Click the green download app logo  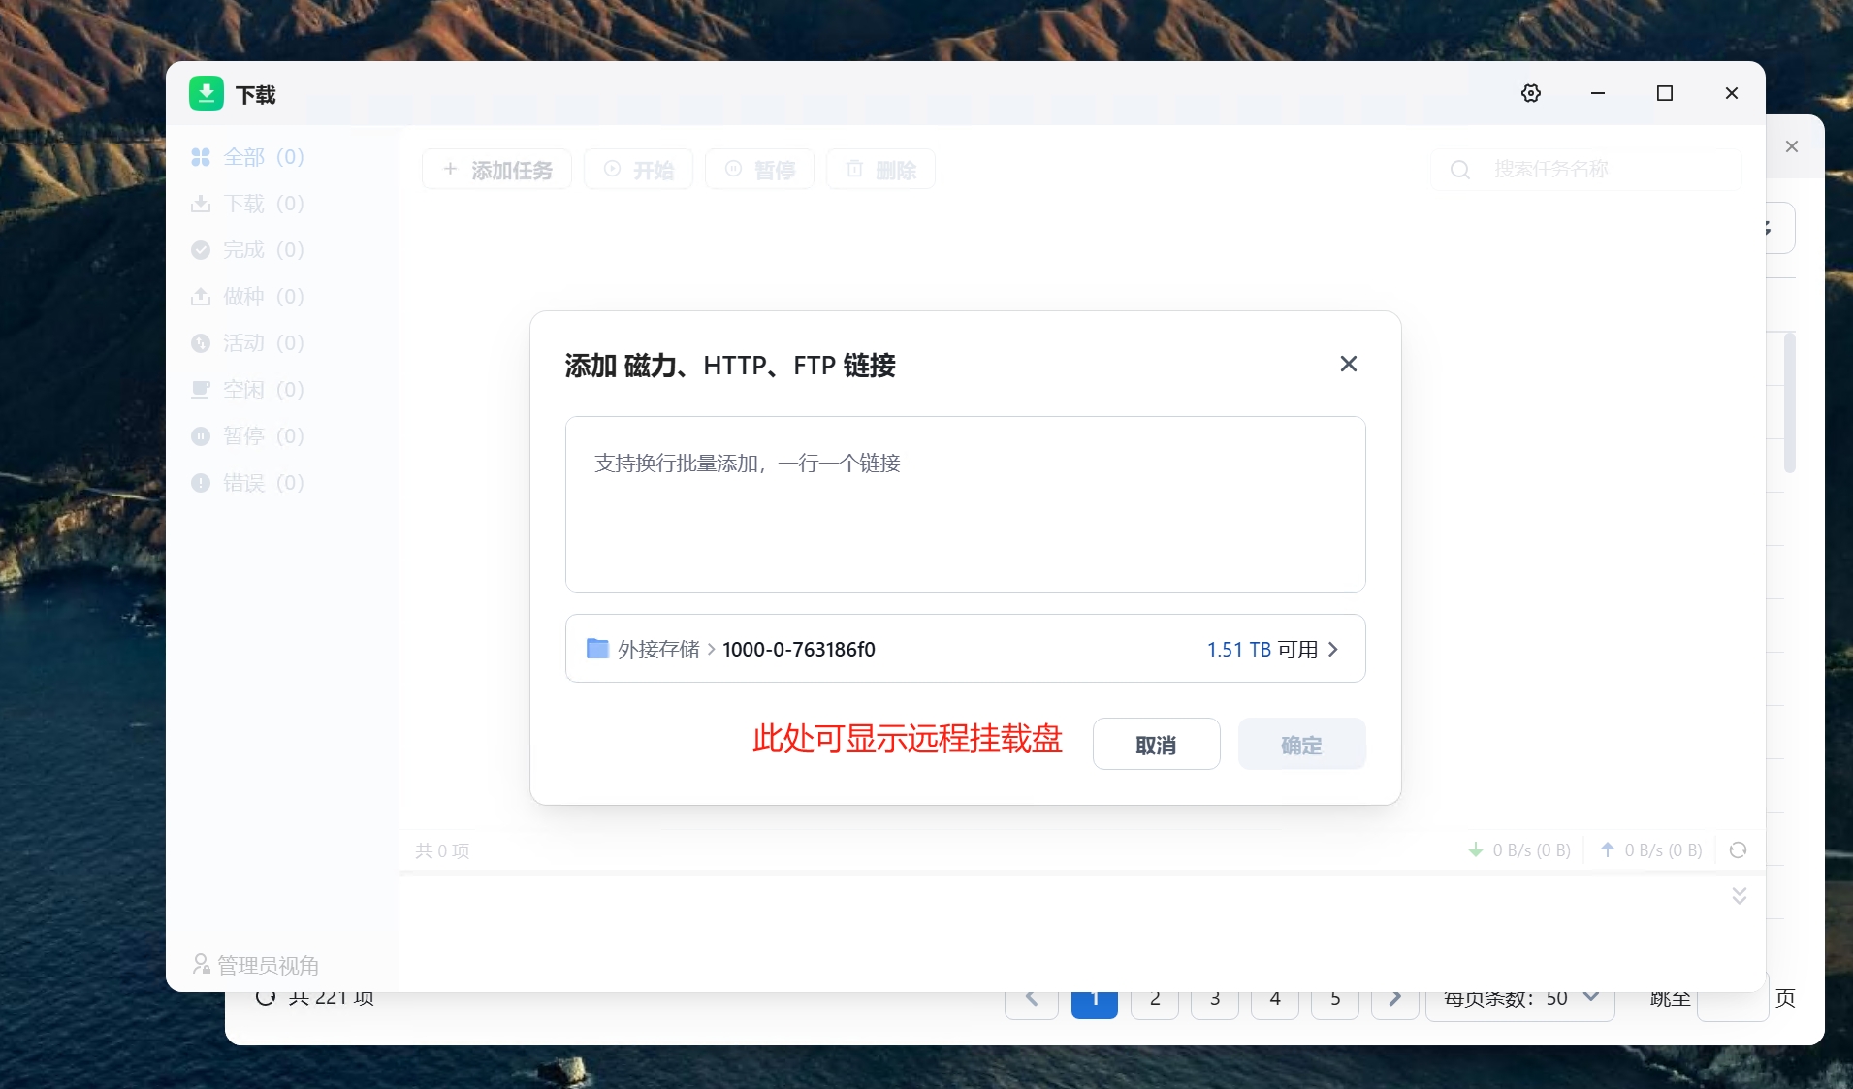pyautogui.click(x=206, y=93)
